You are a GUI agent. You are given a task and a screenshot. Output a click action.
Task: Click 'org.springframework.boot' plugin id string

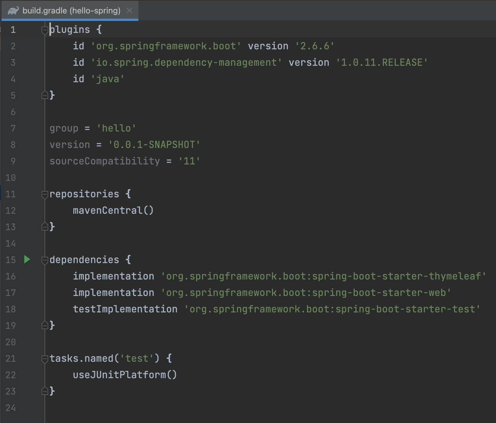tap(166, 46)
